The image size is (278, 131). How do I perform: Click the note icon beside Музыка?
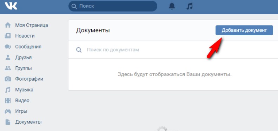click(x=8, y=90)
